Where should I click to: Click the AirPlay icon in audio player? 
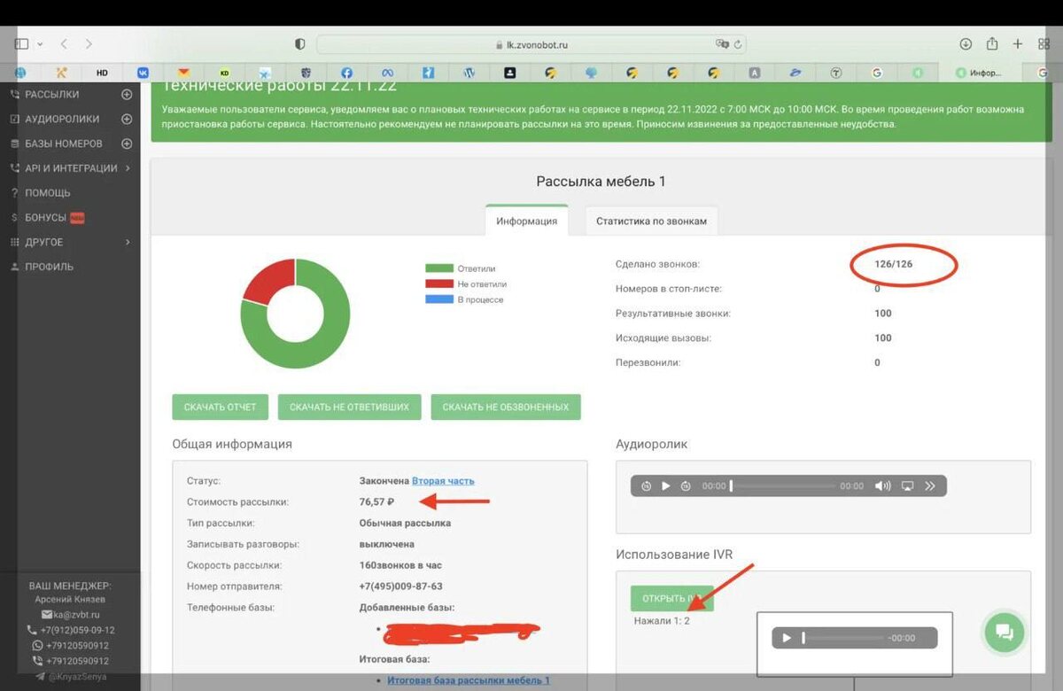(x=907, y=486)
